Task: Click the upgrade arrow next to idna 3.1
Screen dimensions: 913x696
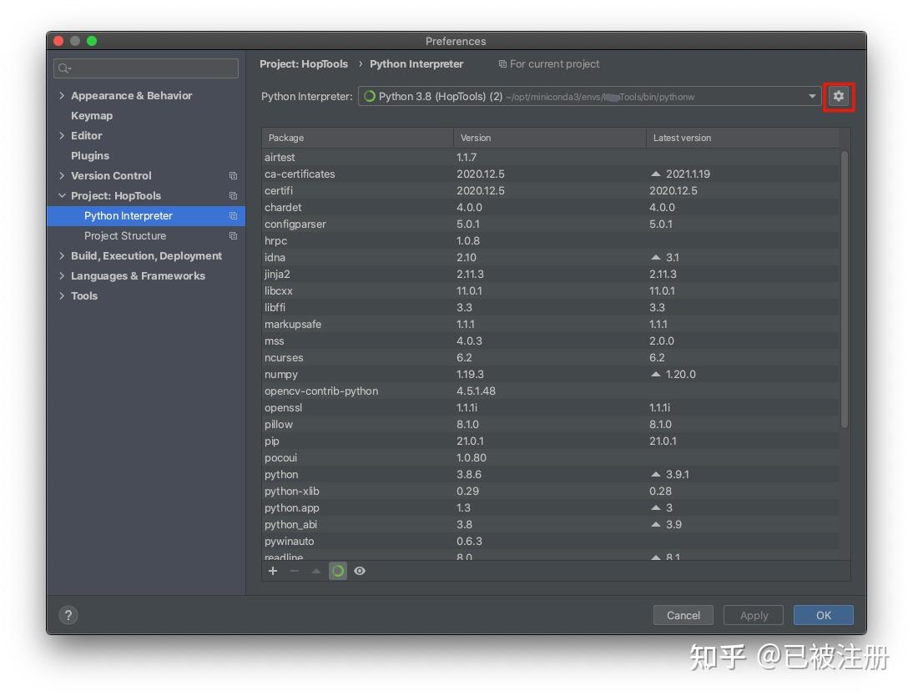Action: click(x=656, y=257)
